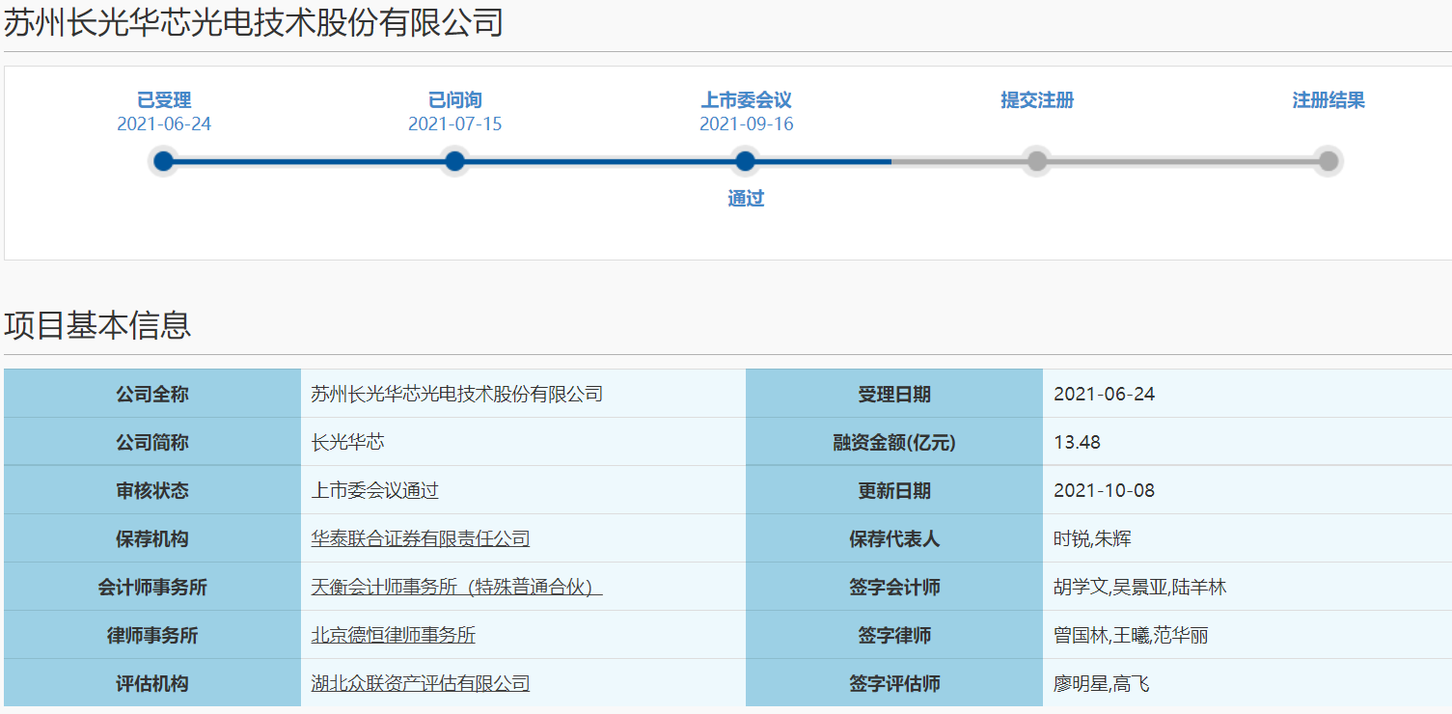1452x714 pixels.
Task: Click signing lawyers 曾国林,王曦,范华丽
Action: click(x=1131, y=635)
